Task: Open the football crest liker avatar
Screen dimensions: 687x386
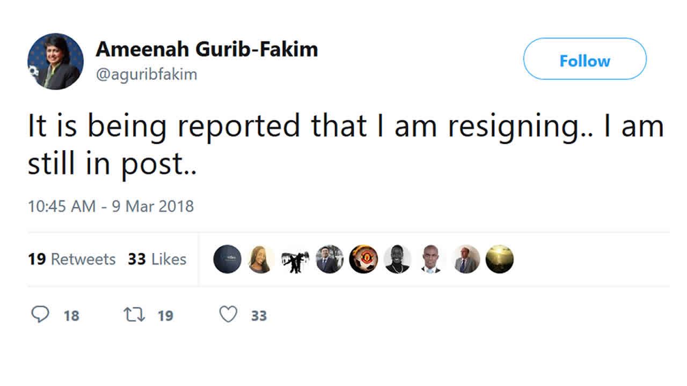Action: (363, 259)
